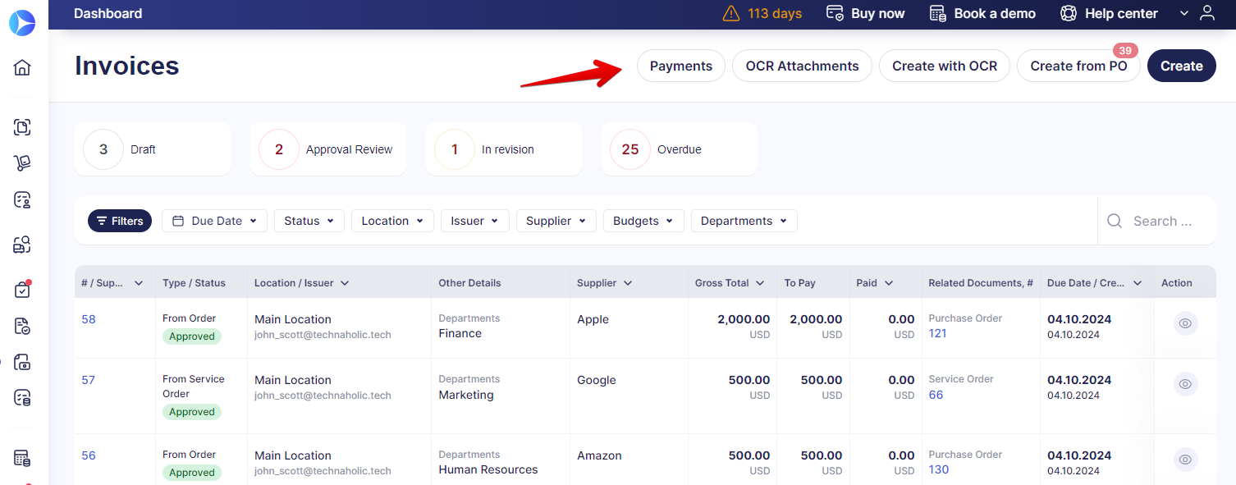Open the OCR Attachments tab

click(x=802, y=65)
